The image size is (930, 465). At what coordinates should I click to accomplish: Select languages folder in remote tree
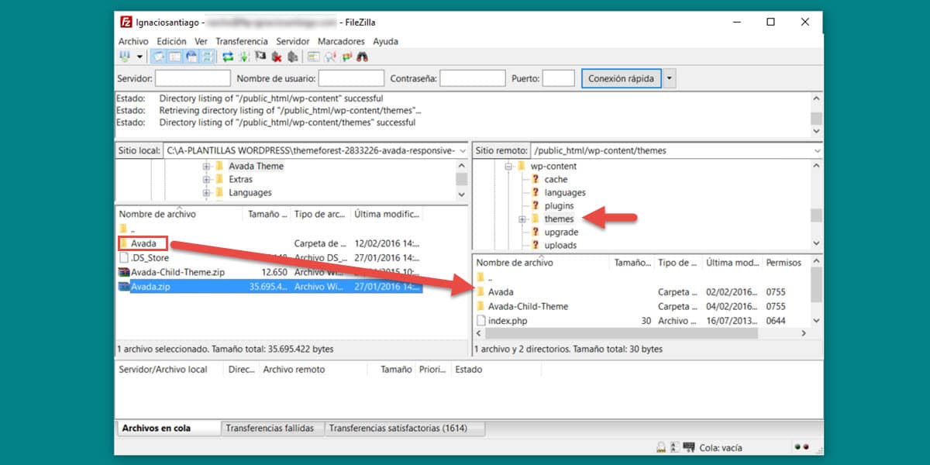[564, 193]
